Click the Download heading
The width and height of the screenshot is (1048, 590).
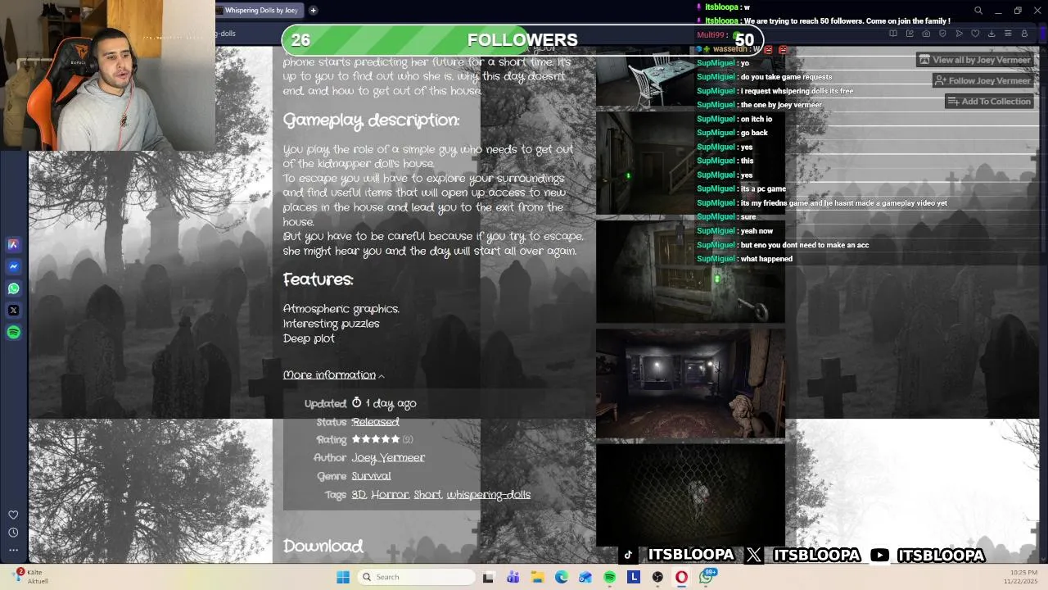point(323,547)
